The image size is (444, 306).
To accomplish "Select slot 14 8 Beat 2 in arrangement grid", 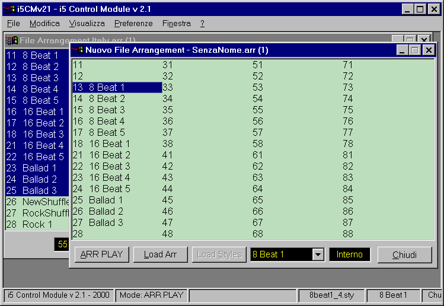I will [107, 98].
